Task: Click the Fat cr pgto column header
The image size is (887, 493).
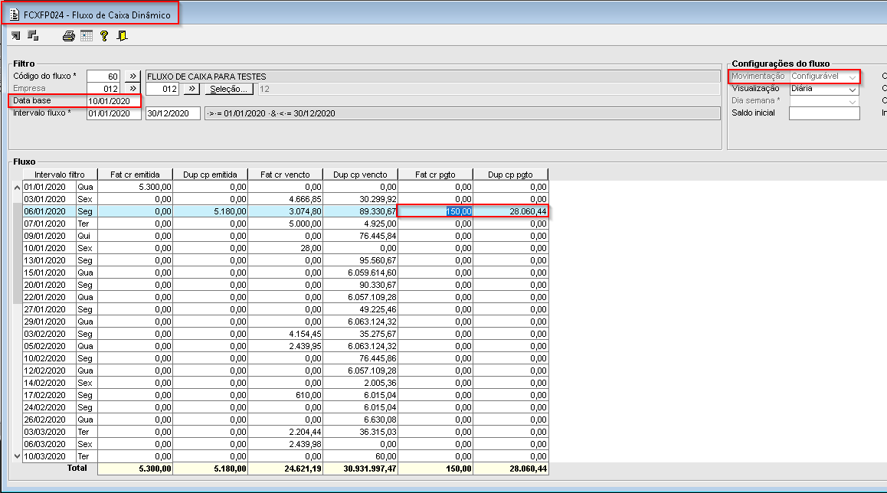Action: point(436,175)
